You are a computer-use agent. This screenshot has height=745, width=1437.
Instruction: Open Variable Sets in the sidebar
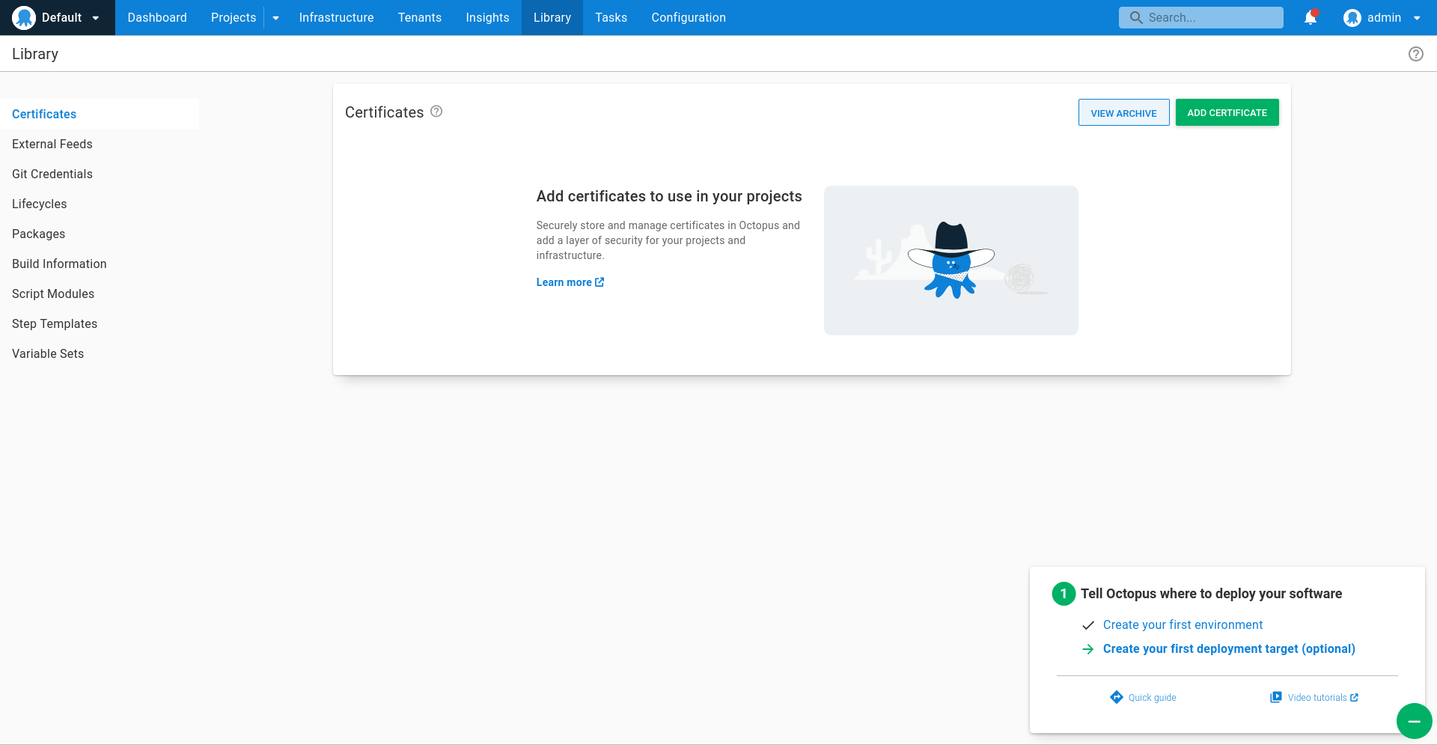(x=100, y=353)
